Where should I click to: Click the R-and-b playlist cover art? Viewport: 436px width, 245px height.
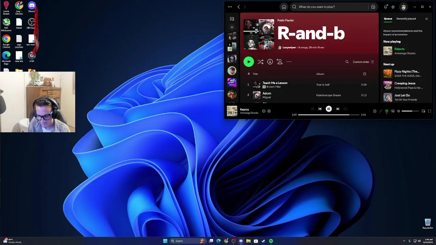pyautogui.click(x=259, y=34)
